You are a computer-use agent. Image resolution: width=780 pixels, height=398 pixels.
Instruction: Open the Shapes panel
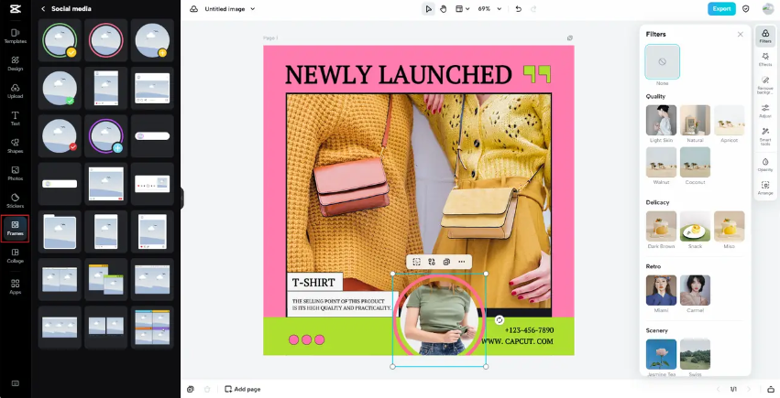(15, 145)
